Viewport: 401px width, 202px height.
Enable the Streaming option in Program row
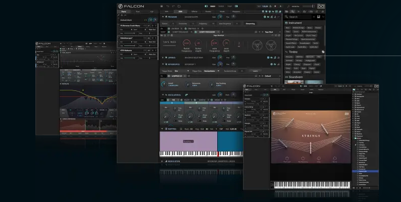[251, 23]
